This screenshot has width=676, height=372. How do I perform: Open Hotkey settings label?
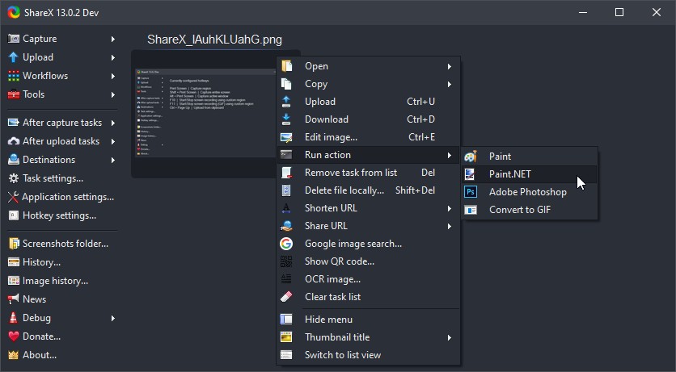(x=60, y=215)
